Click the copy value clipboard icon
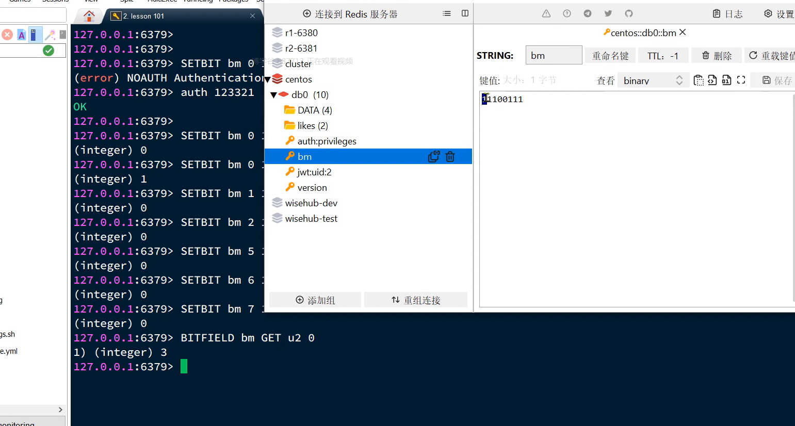 pos(699,80)
